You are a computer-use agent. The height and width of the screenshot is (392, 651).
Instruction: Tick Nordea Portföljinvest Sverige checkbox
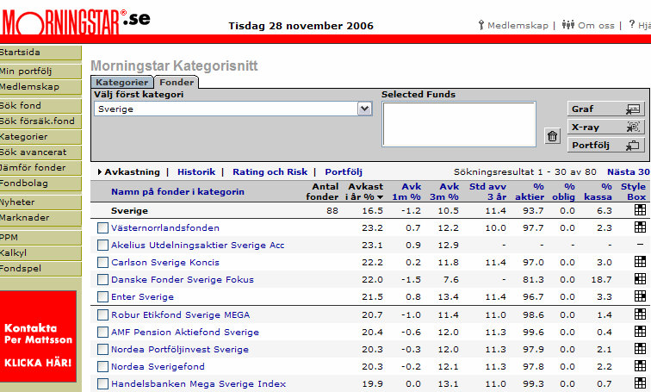[102, 350]
